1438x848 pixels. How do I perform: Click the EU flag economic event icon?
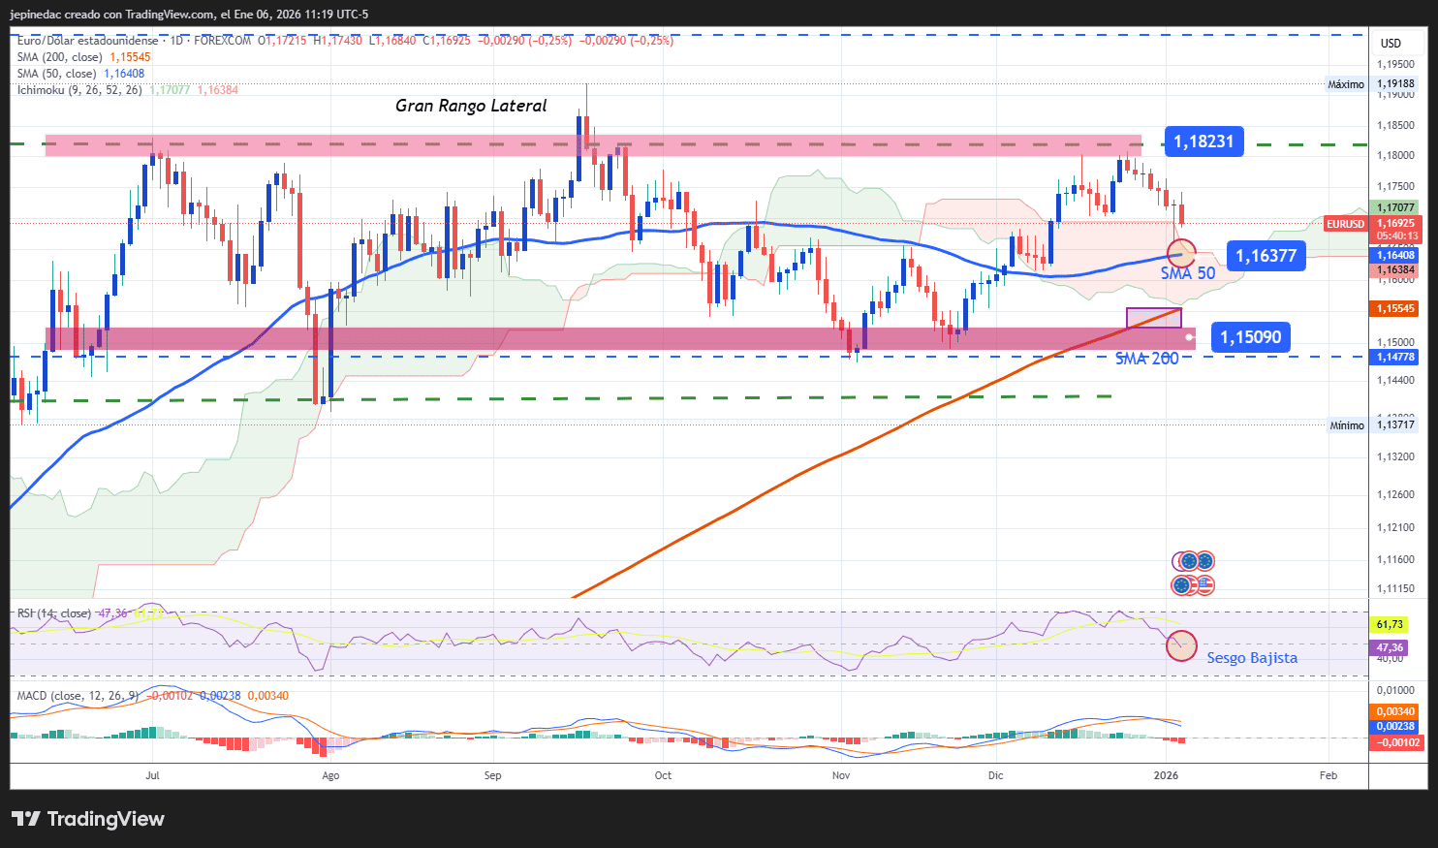(x=1180, y=586)
